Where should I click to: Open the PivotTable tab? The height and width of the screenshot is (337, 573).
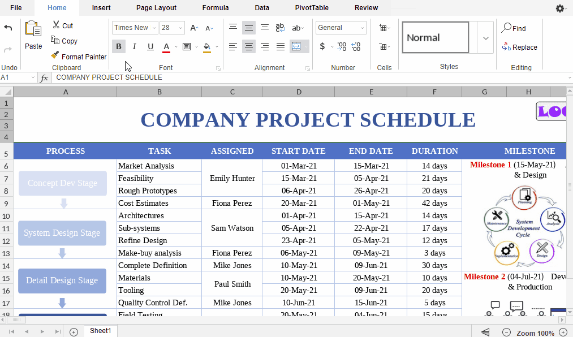pyautogui.click(x=312, y=8)
